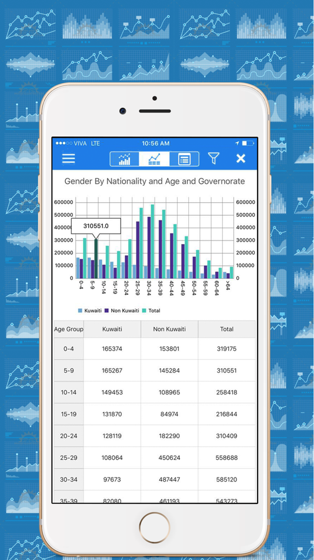This screenshot has width=314, height=560.
Task: Click the Kuwaiti value 165374
Action: (112, 348)
